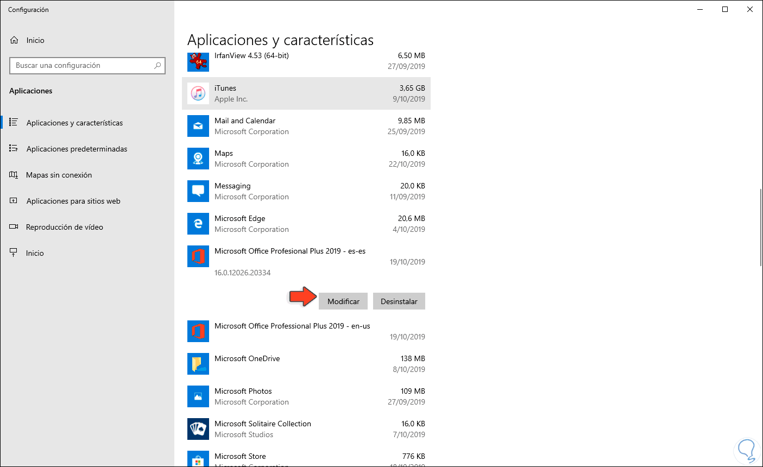The width and height of the screenshot is (763, 467).
Task: Click the Mail and Calendar icon
Action: click(x=198, y=126)
